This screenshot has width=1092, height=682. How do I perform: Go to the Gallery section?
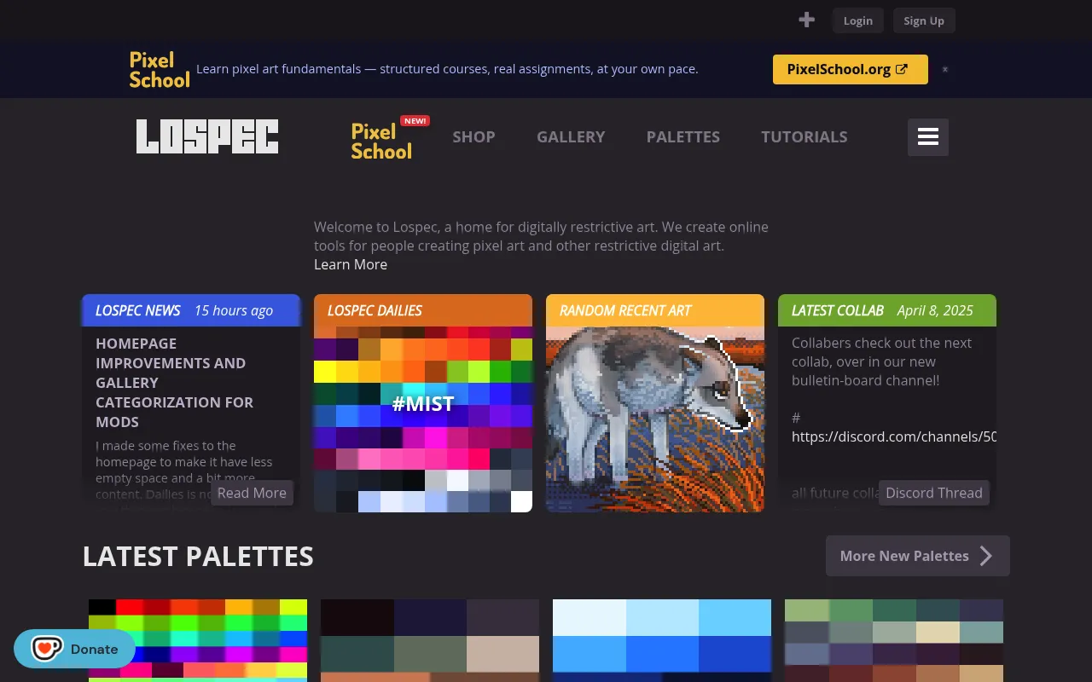(x=571, y=136)
